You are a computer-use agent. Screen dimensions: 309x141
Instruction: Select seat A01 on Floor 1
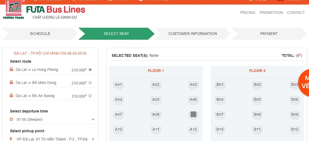pyautogui.click(x=118, y=85)
